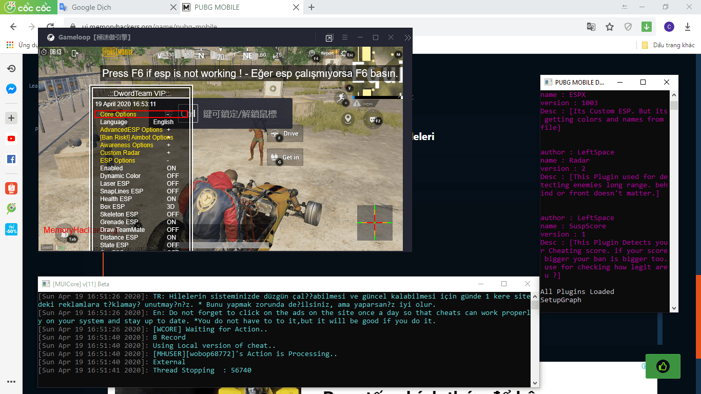Go back with the browser back arrow
Viewport: 701px width, 394px height.
pos(13,27)
